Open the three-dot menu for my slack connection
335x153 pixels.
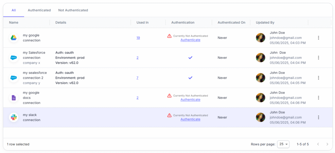tap(318, 117)
